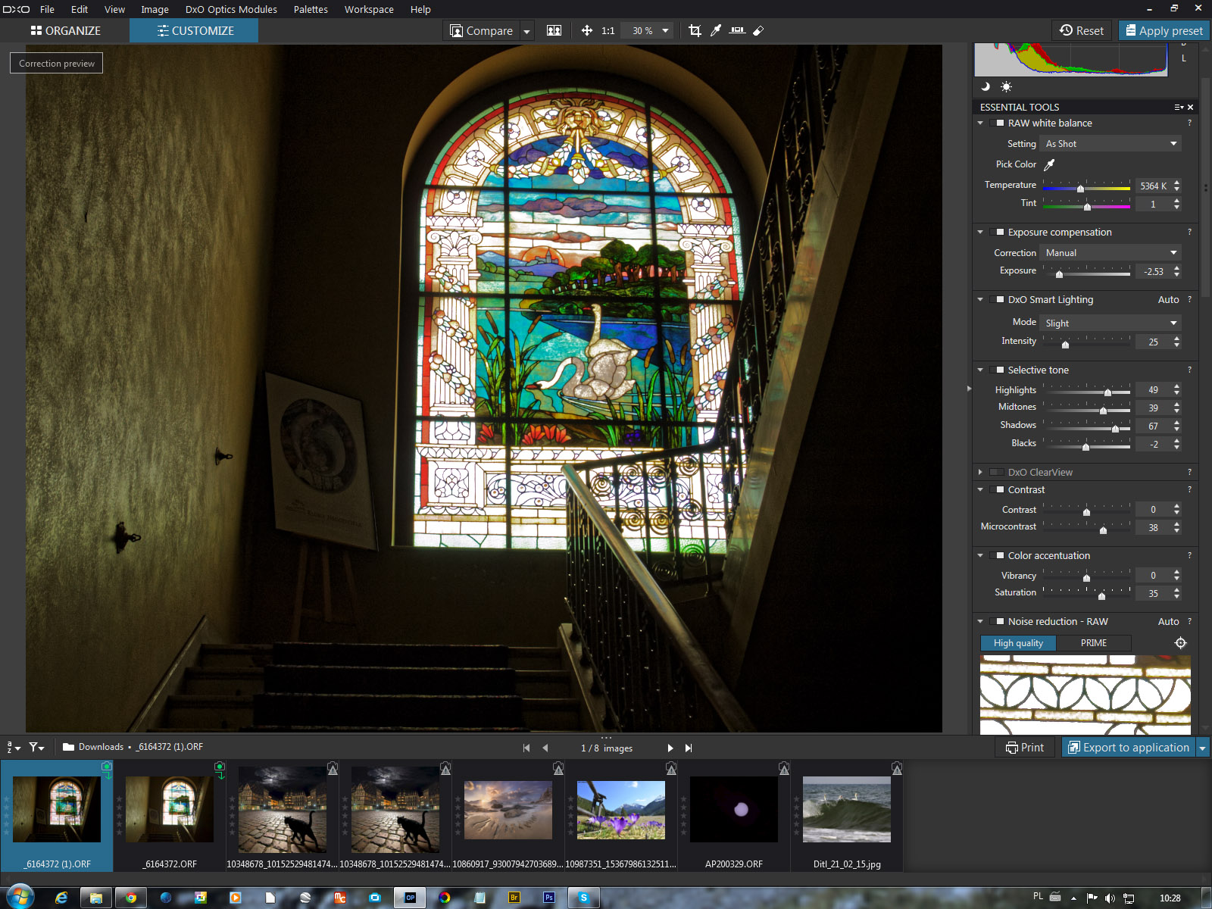Click the noise reduction loupe target icon
The width and height of the screenshot is (1212, 909).
[1180, 643]
